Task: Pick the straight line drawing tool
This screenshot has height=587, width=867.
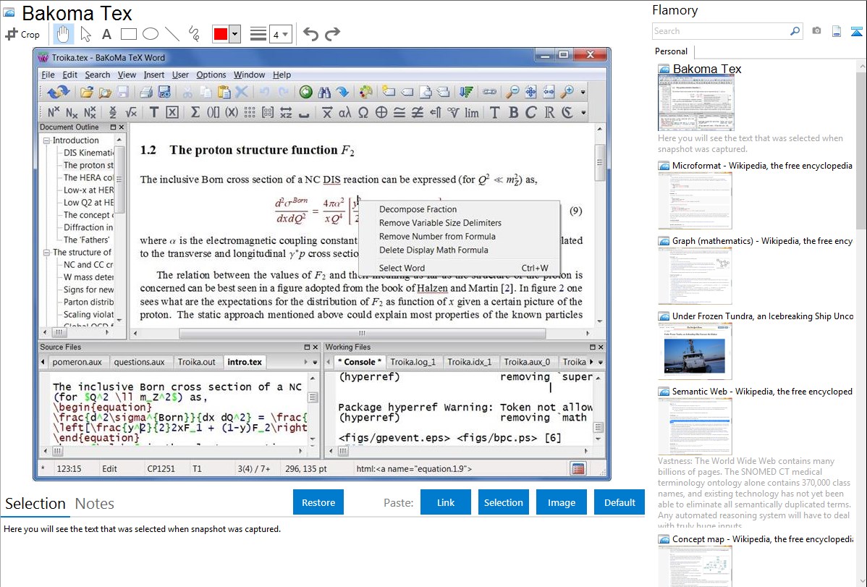Action: pos(172,34)
